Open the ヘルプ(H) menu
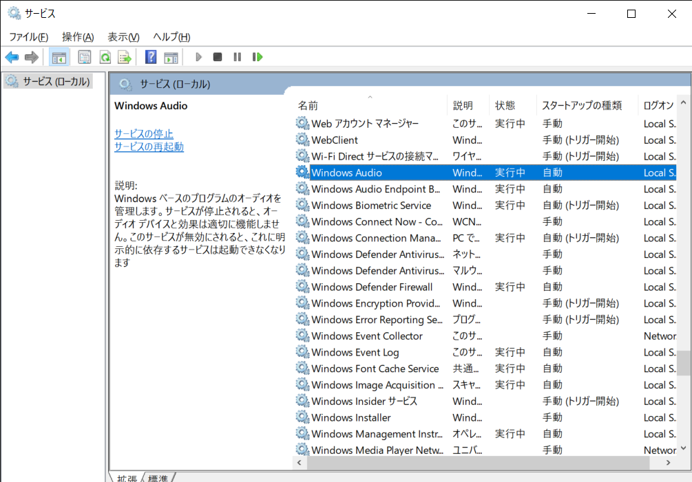The width and height of the screenshot is (692, 482). 171,37
